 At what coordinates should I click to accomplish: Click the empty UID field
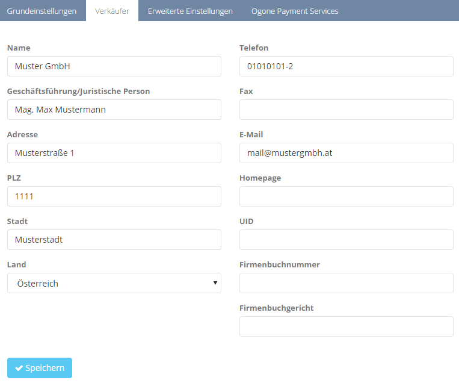click(347, 240)
